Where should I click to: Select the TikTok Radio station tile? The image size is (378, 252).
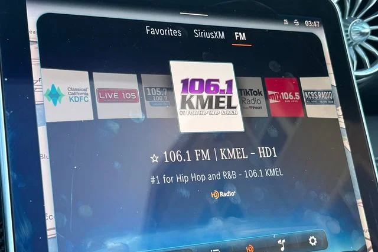tap(252, 97)
